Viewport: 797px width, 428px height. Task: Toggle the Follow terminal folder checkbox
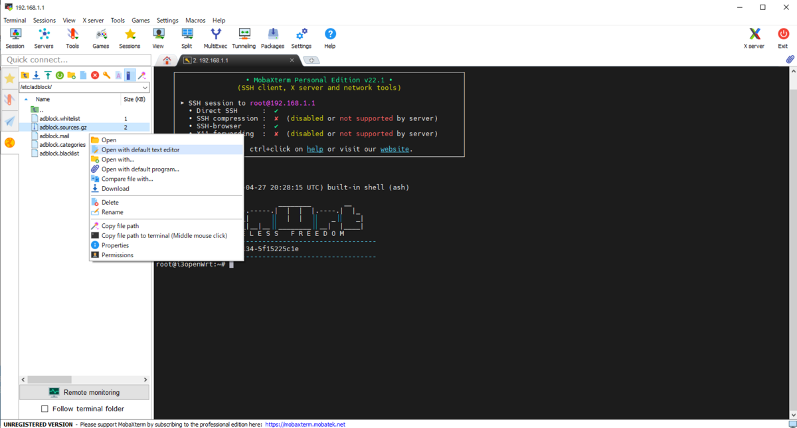(x=45, y=409)
